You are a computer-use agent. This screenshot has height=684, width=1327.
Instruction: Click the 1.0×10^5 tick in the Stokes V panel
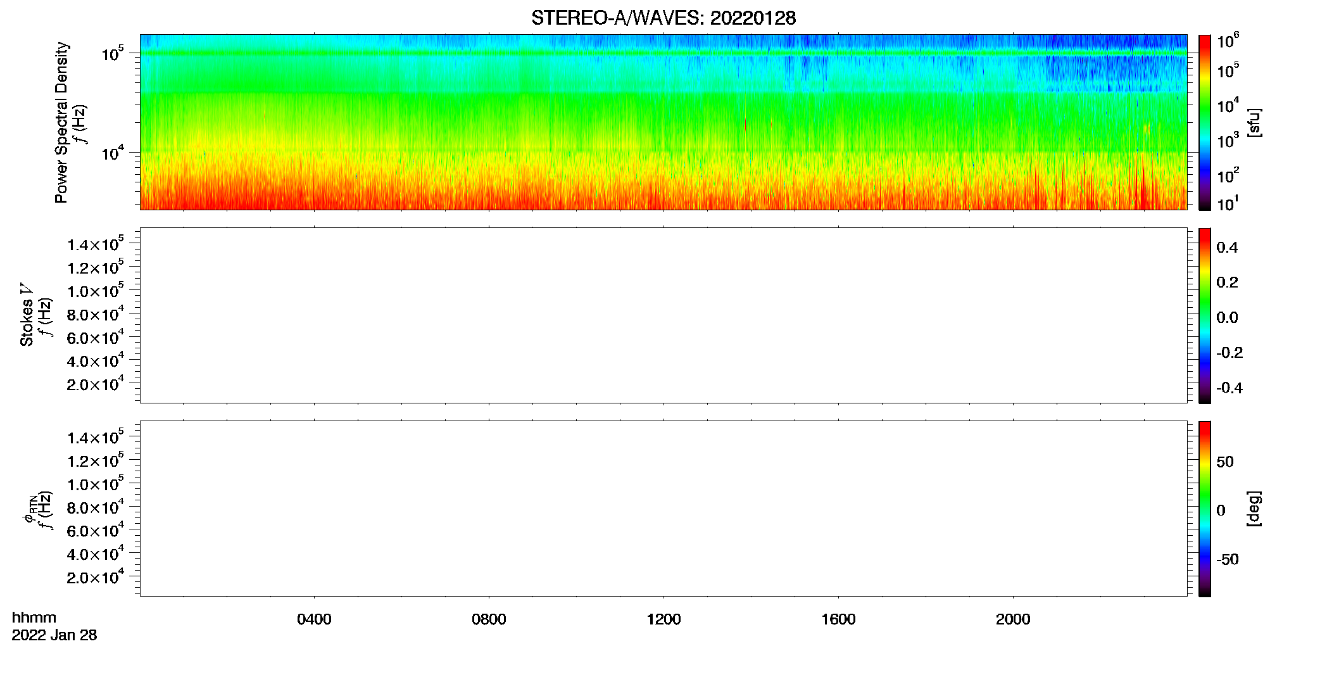click(x=96, y=290)
